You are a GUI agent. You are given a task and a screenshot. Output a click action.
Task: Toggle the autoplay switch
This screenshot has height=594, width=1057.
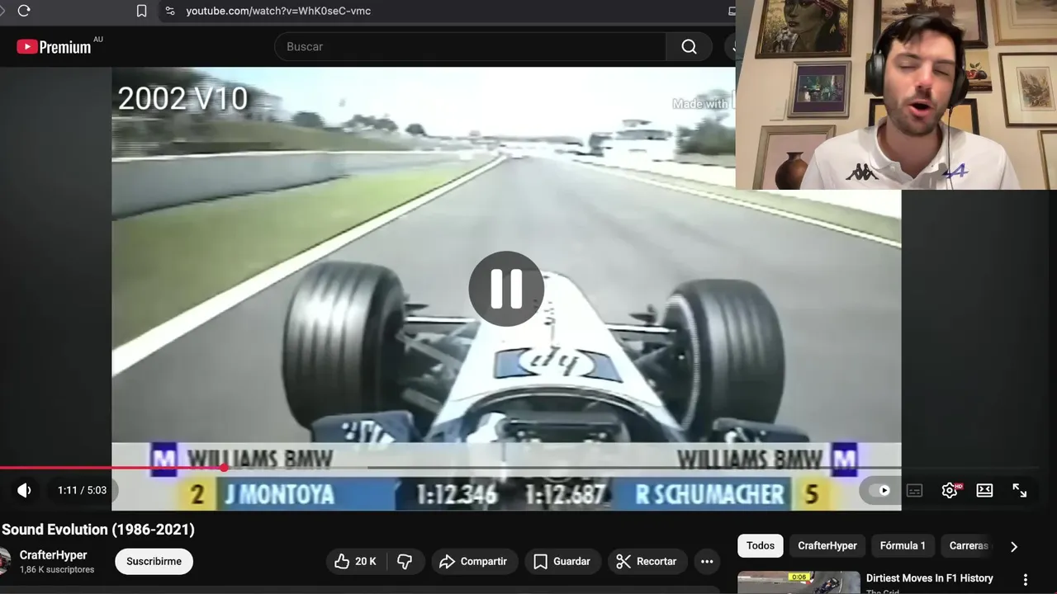pyautogui.click(x=879, y=490)
